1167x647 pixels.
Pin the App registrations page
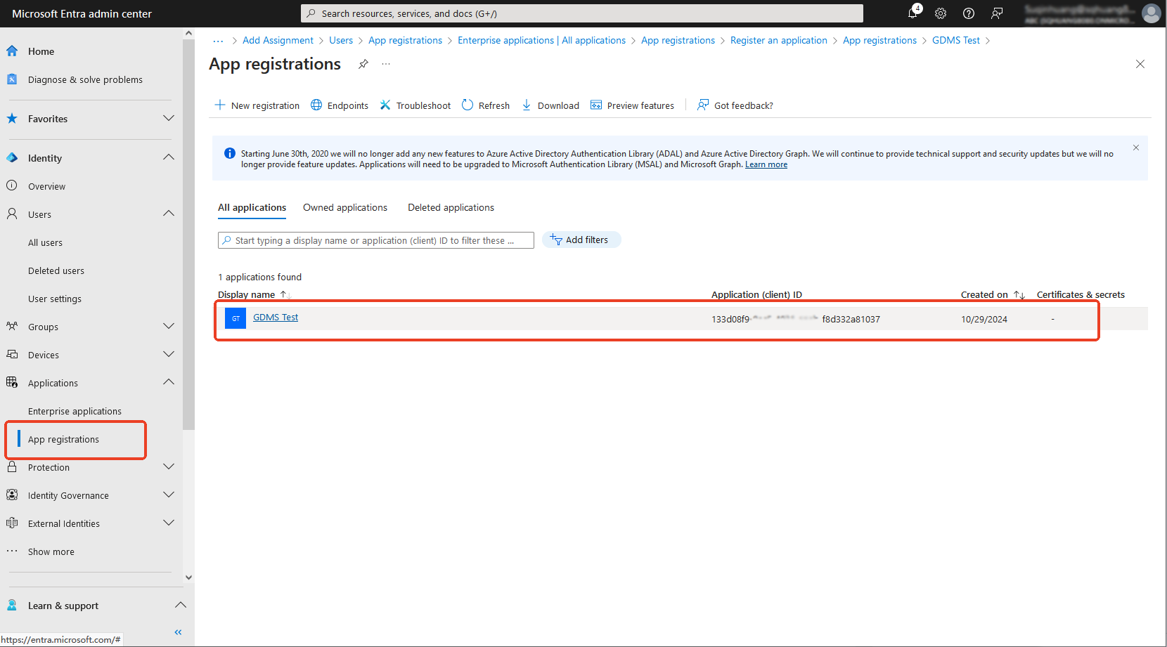click(x=363, y=64)
